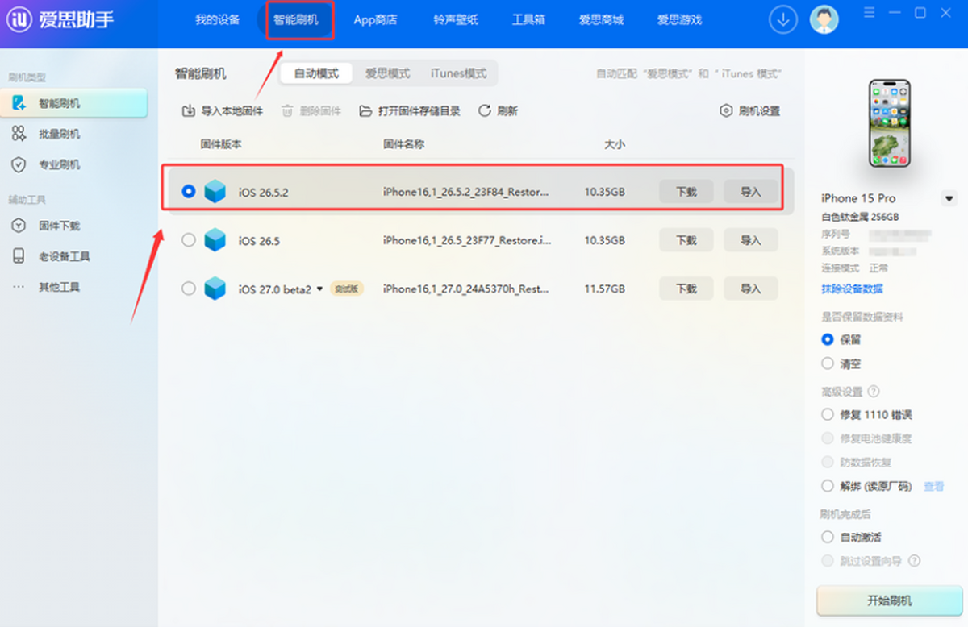Screen dimensions: 968x627
Task: Open the user avatar profile icon
Action: [x=824, y=19]
